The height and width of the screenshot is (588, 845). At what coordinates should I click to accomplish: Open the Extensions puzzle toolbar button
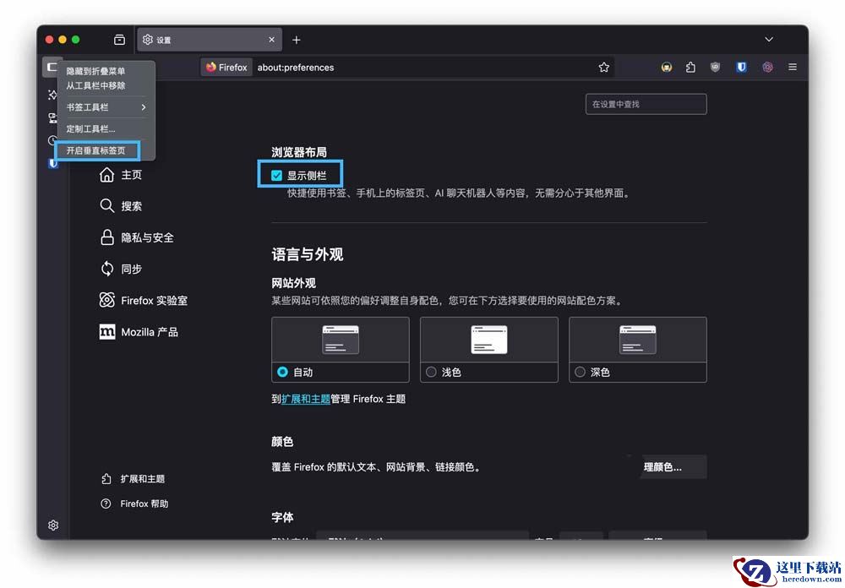(691, 68)
